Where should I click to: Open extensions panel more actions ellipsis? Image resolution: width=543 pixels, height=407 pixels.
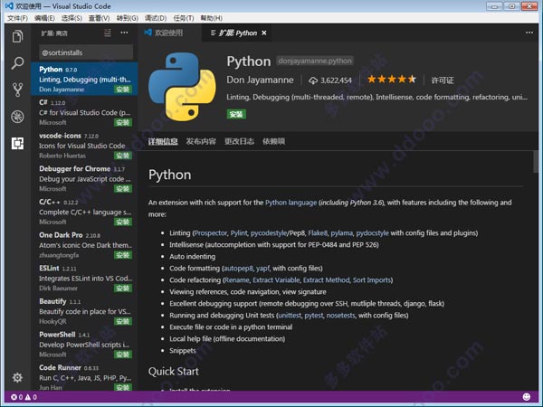[x=124, y=33]
